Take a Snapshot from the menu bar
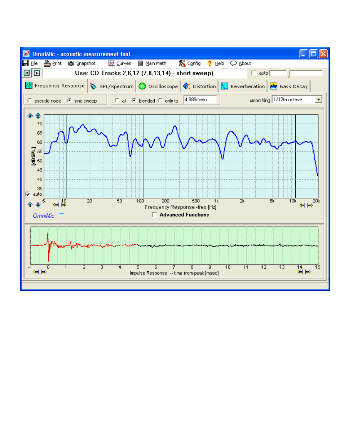Viewport: 344px width, 445px height. (86, 63)
